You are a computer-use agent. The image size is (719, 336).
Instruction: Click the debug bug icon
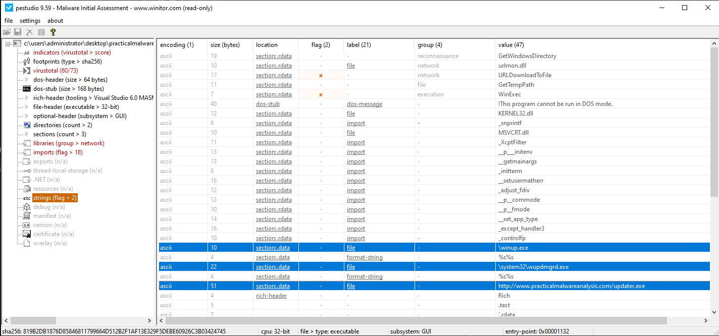click(27, 207)
